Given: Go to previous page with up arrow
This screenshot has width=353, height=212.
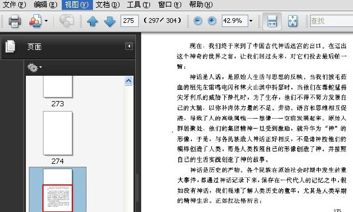Looking at the screenshot, I should 92,21.
